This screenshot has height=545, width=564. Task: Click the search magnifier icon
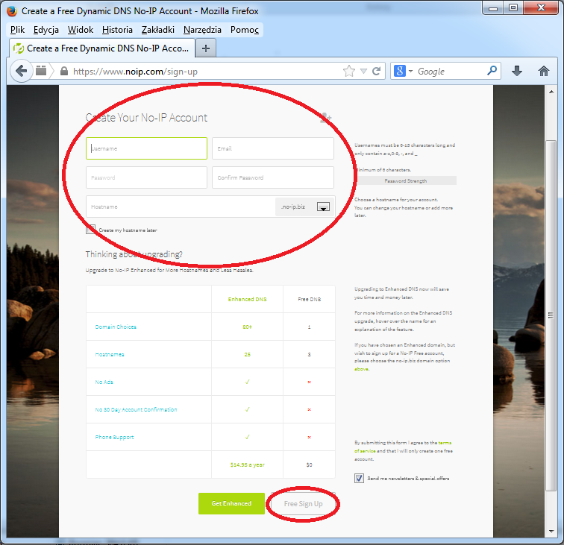click(492, 71)
